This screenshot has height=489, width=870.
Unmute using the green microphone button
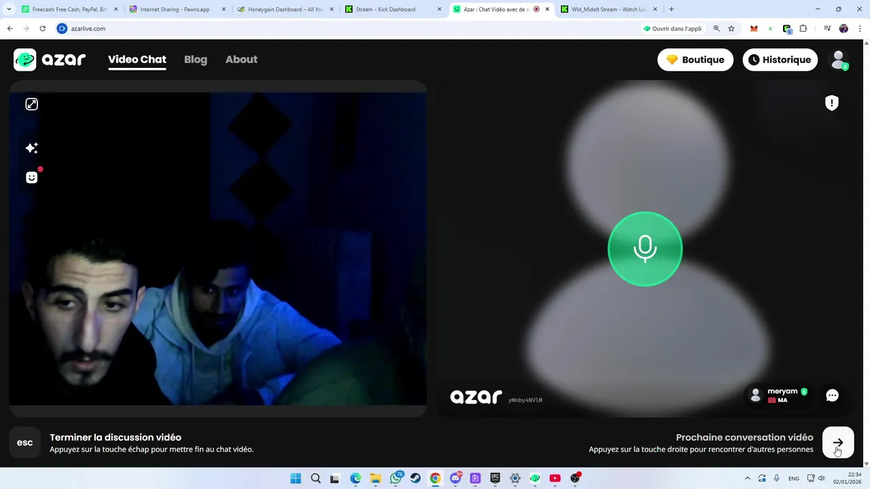coord(645,249)
